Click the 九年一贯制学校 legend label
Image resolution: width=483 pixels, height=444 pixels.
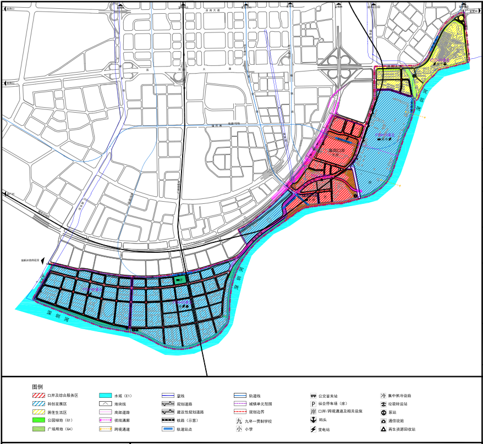(259, 421)
